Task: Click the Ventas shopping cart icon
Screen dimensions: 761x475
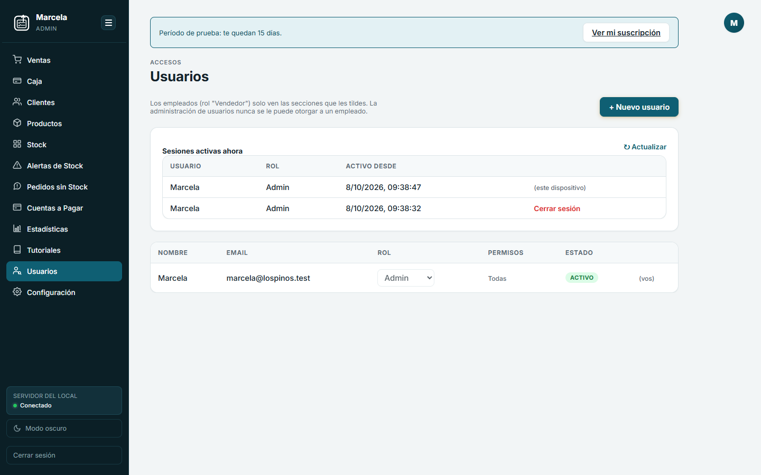Action: click(17, 60)
